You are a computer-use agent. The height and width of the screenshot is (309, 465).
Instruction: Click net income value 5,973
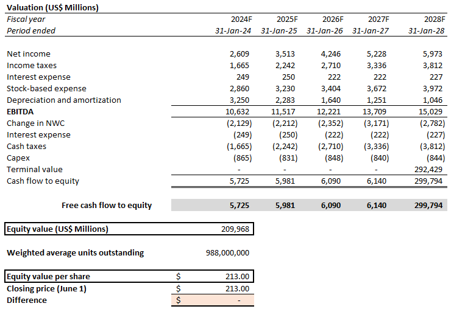click(x=432, y=54)
